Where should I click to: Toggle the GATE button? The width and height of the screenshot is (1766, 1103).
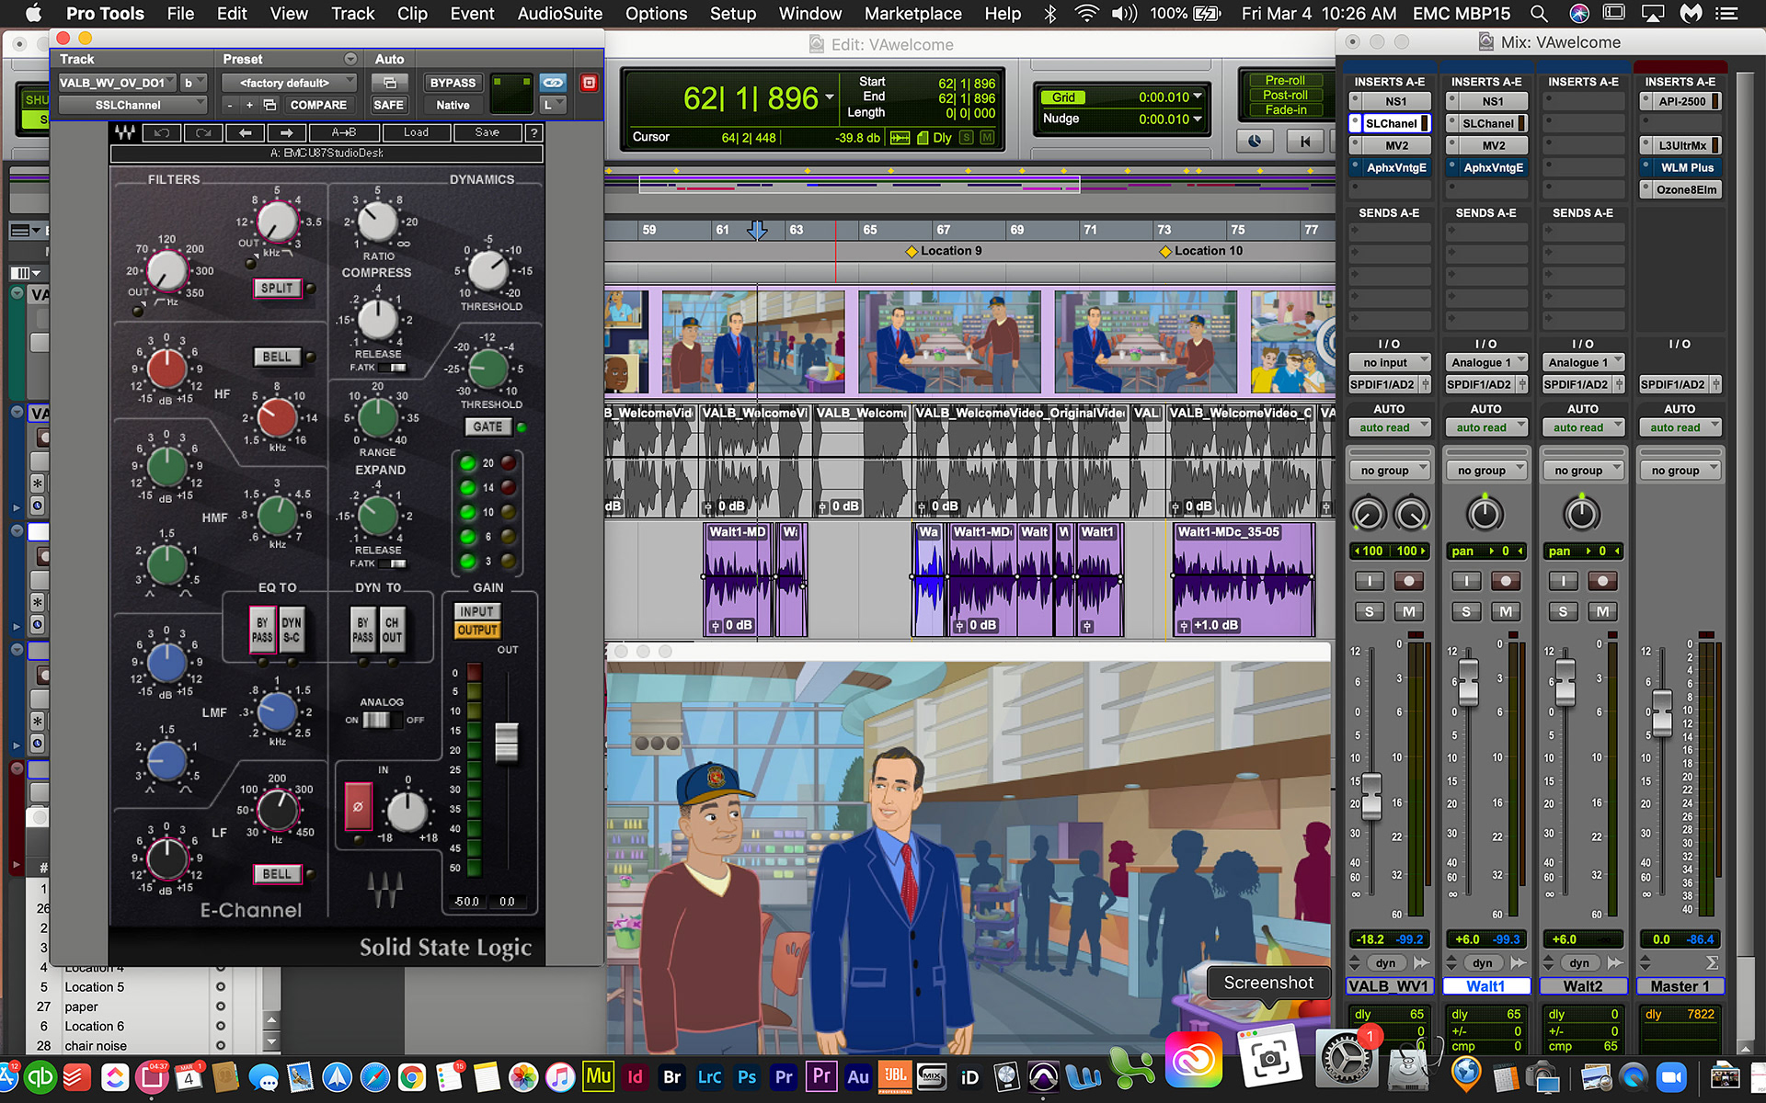coord(487,426)
